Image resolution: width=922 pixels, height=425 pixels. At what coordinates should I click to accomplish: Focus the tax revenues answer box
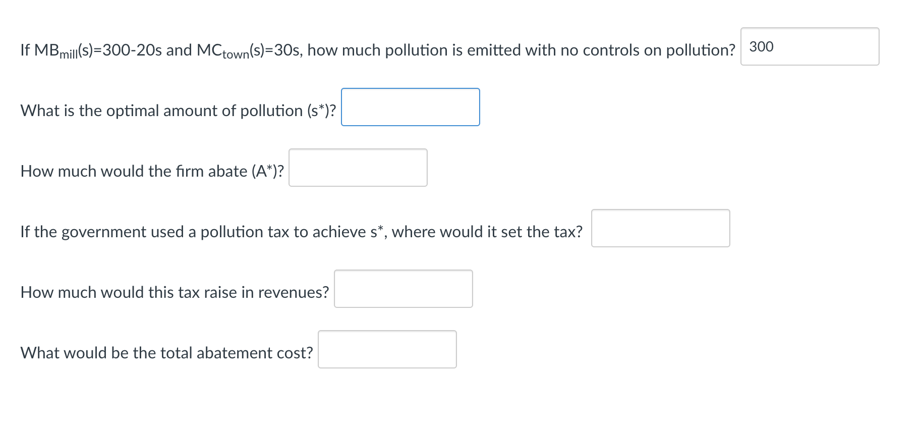[403, 289]
